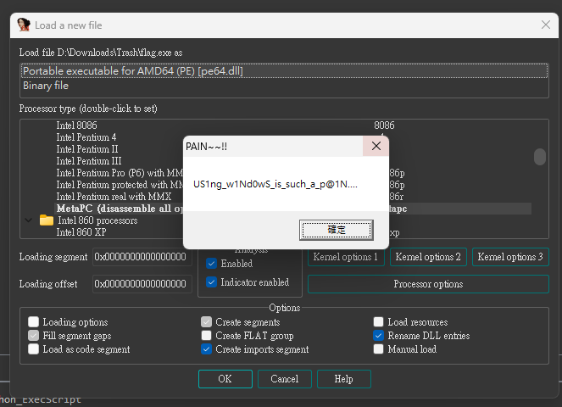Open Help for the load dialog
562x407 pixels.
coord(343,379)
